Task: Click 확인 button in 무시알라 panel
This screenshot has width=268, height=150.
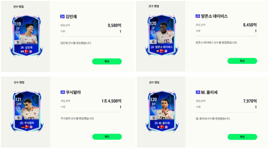Action: (107, 137)
